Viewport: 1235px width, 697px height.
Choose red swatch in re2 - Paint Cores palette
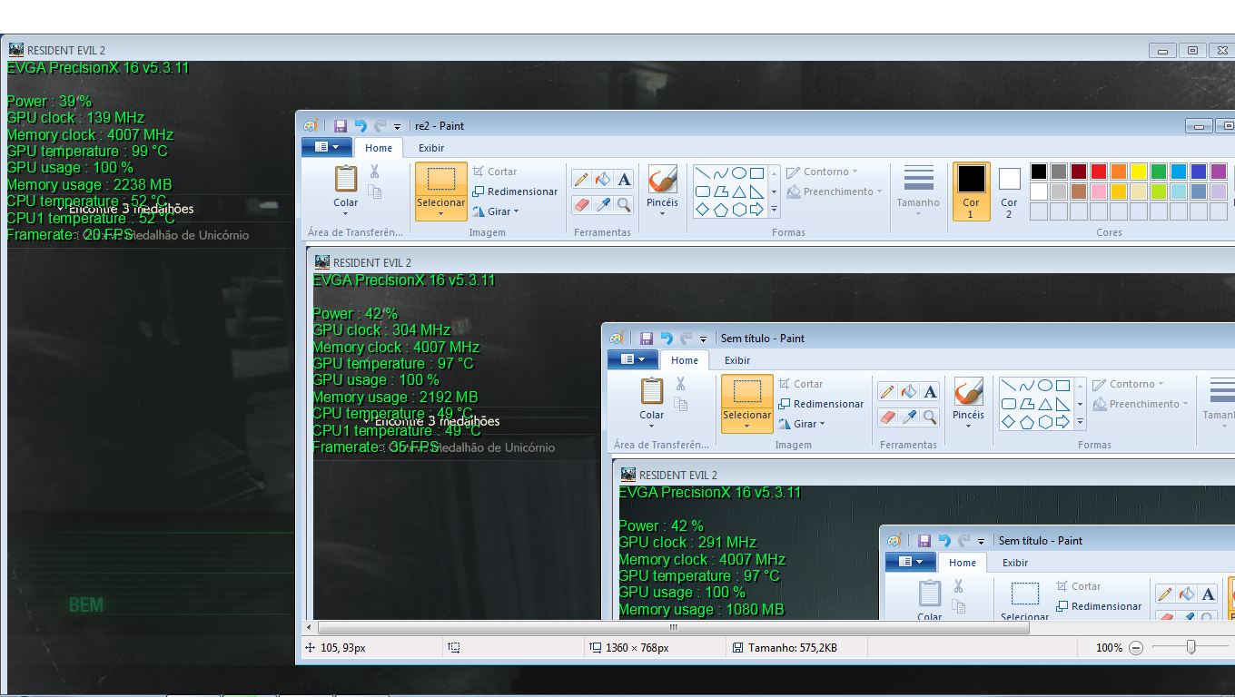pyautogui.click(x=1099, y=172)
